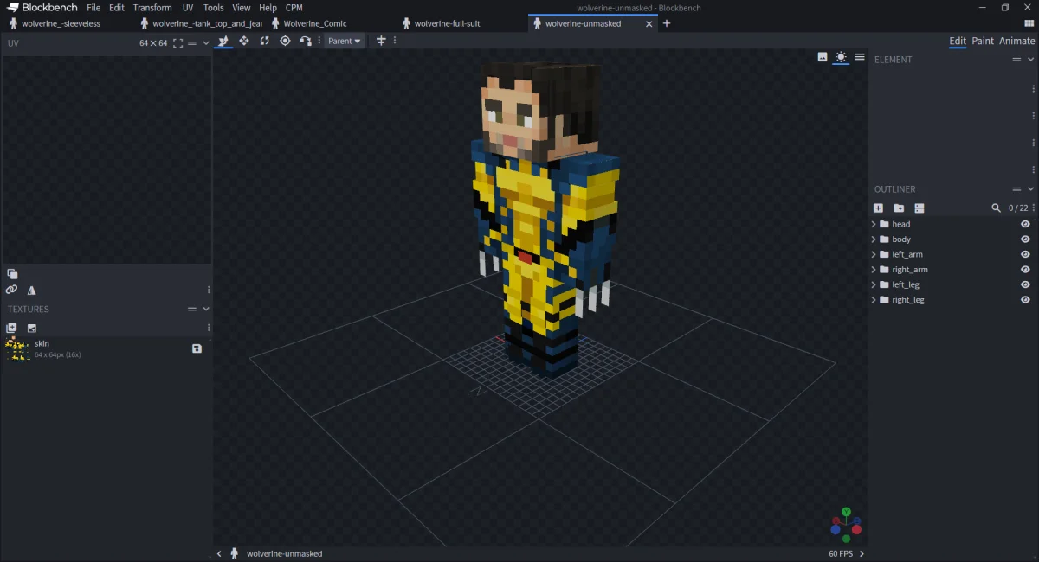The image size is (1039, 562).
Task: Collapse the Element panel
Action: (x=1030, y=60)
